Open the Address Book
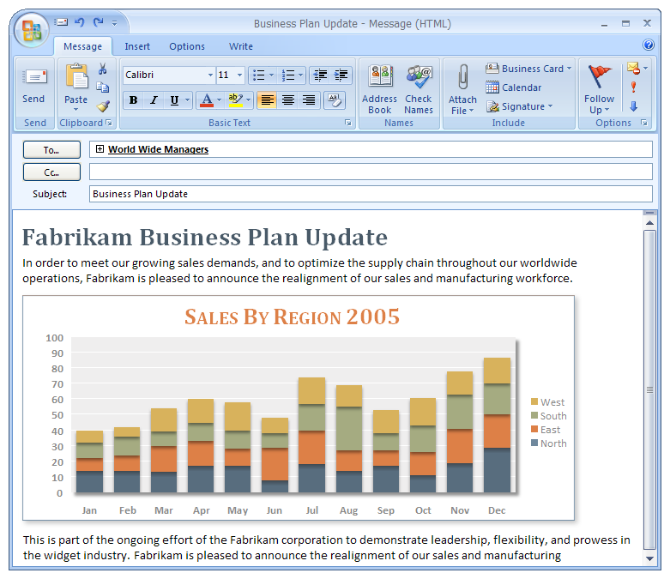Screen dimensions: 670x579 tap(380, 89)
